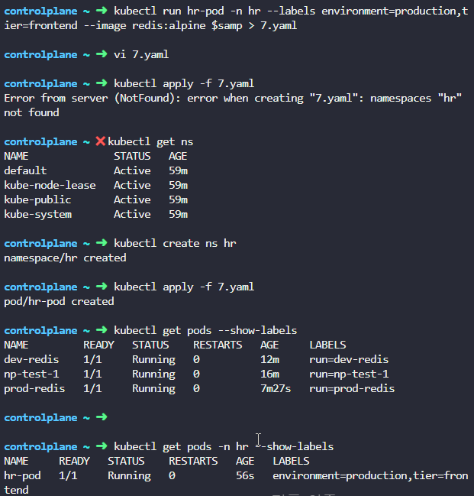
Task: Click the 'kube-node-lease' namespace entry
Action: 50,185
